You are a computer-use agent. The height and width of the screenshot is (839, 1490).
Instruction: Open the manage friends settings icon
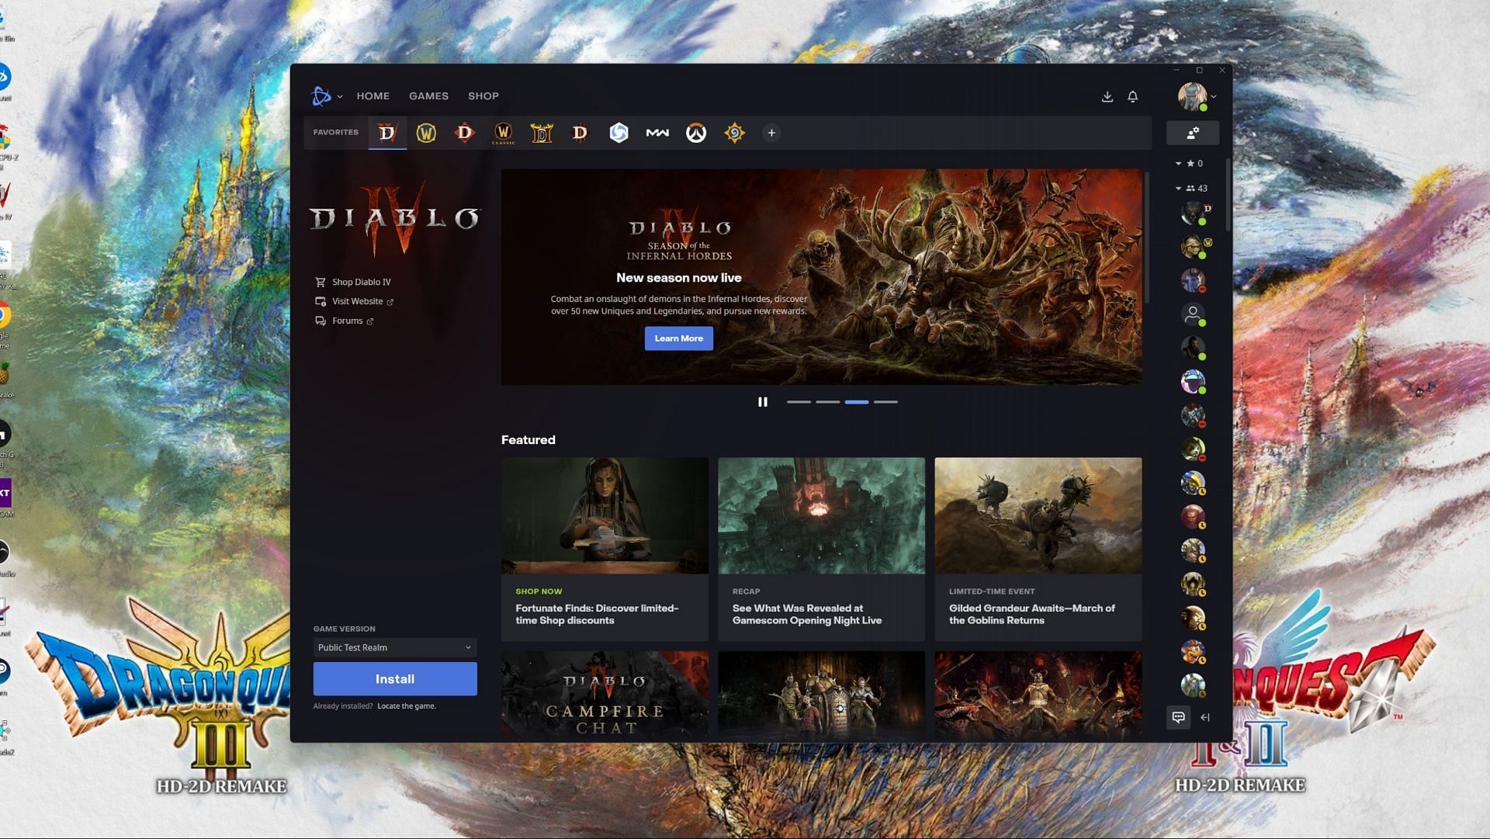[x=1193, y=133]
